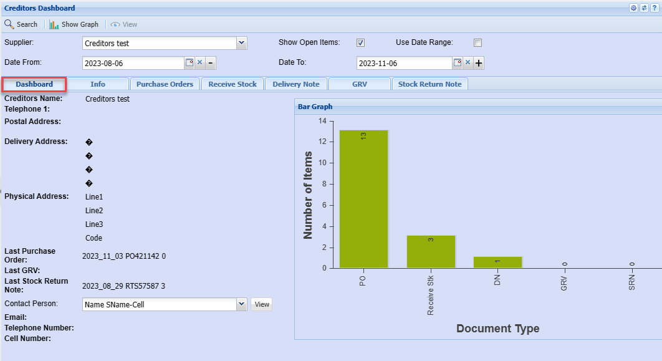Open the Stock Return Note tab
This screenshot has width=662, height=361.
[429, 84]
